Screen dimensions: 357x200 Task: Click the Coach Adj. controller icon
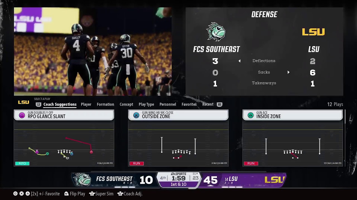[x=120, y=194]
